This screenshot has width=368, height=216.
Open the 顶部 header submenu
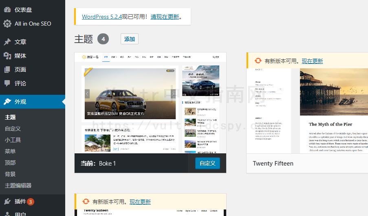point(10,163)
